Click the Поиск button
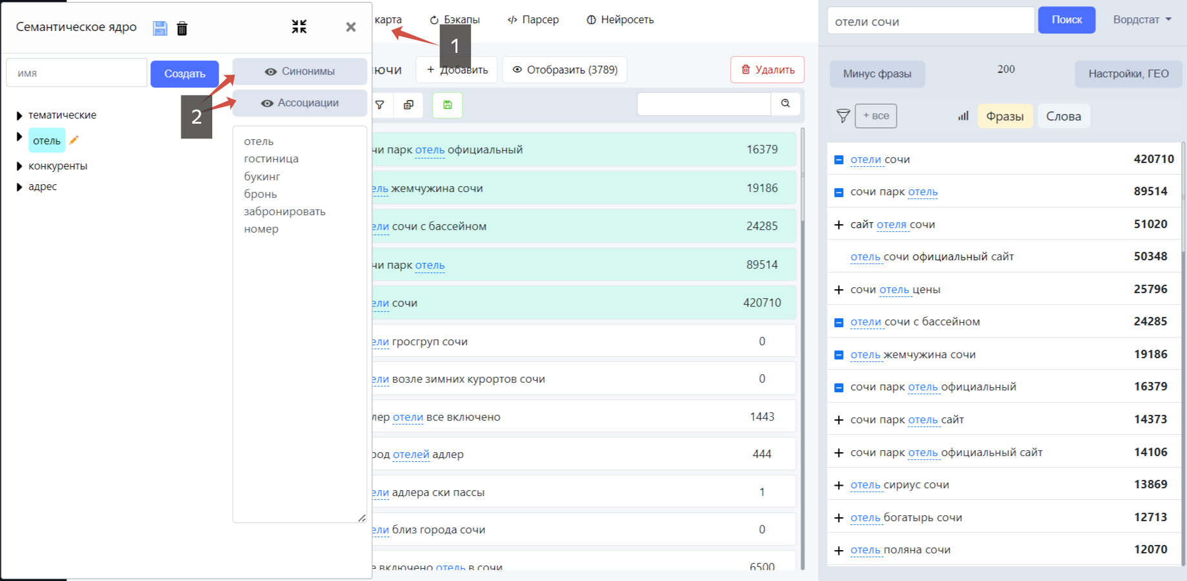 click(1067, 20)
